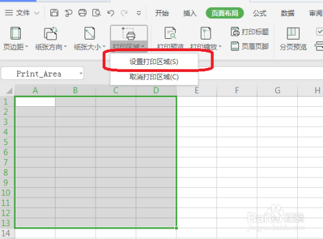Click the Redo arrow icon
This screenshot has width=323, height=239.
click(124, 13)
